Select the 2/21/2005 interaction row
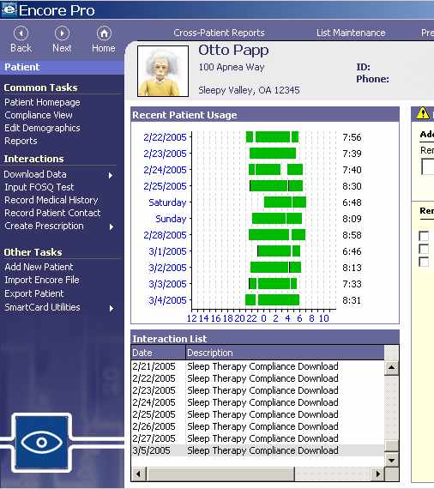Viewport: 434px width, 489px height. [x=258, y=366]
